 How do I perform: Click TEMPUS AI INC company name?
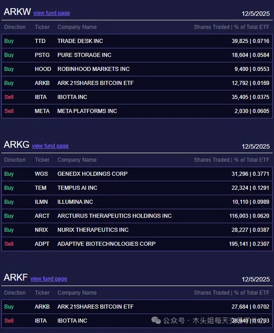[x=77, y=188]
